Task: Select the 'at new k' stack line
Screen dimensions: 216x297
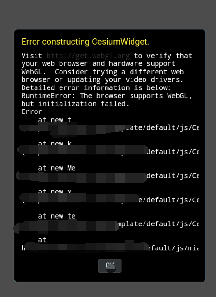Action: (54, 143)
